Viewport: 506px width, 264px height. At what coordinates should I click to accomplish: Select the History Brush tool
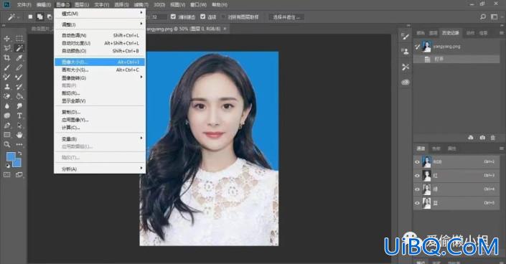point(19,87)
